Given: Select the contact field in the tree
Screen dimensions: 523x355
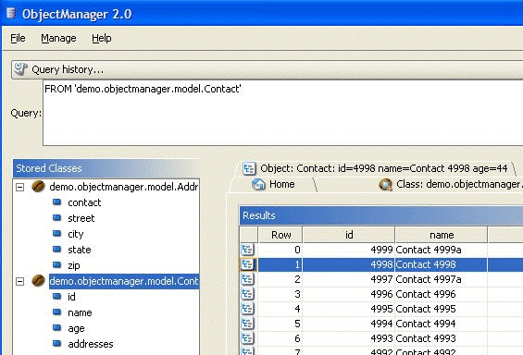Looking at the screenshot, I should (84, 202).
